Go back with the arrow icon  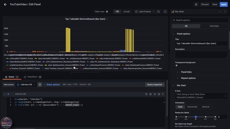point(5,5)
